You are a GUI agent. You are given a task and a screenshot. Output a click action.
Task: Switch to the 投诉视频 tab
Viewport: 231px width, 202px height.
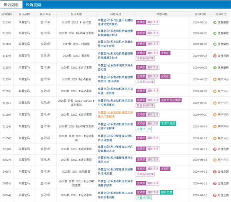point(33,5)
